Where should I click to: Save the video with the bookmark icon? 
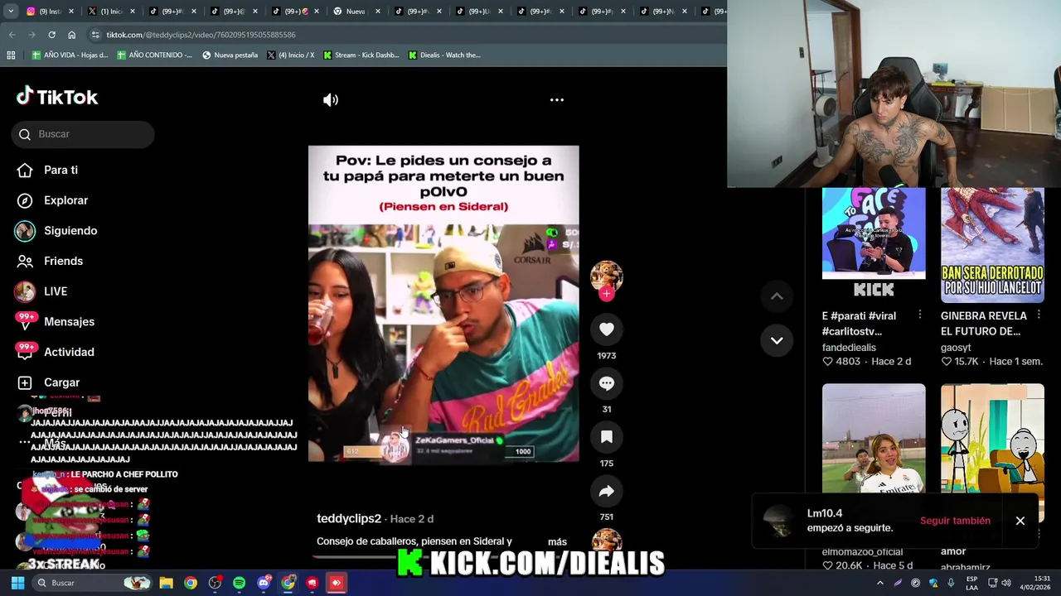(x=607, y=437)
